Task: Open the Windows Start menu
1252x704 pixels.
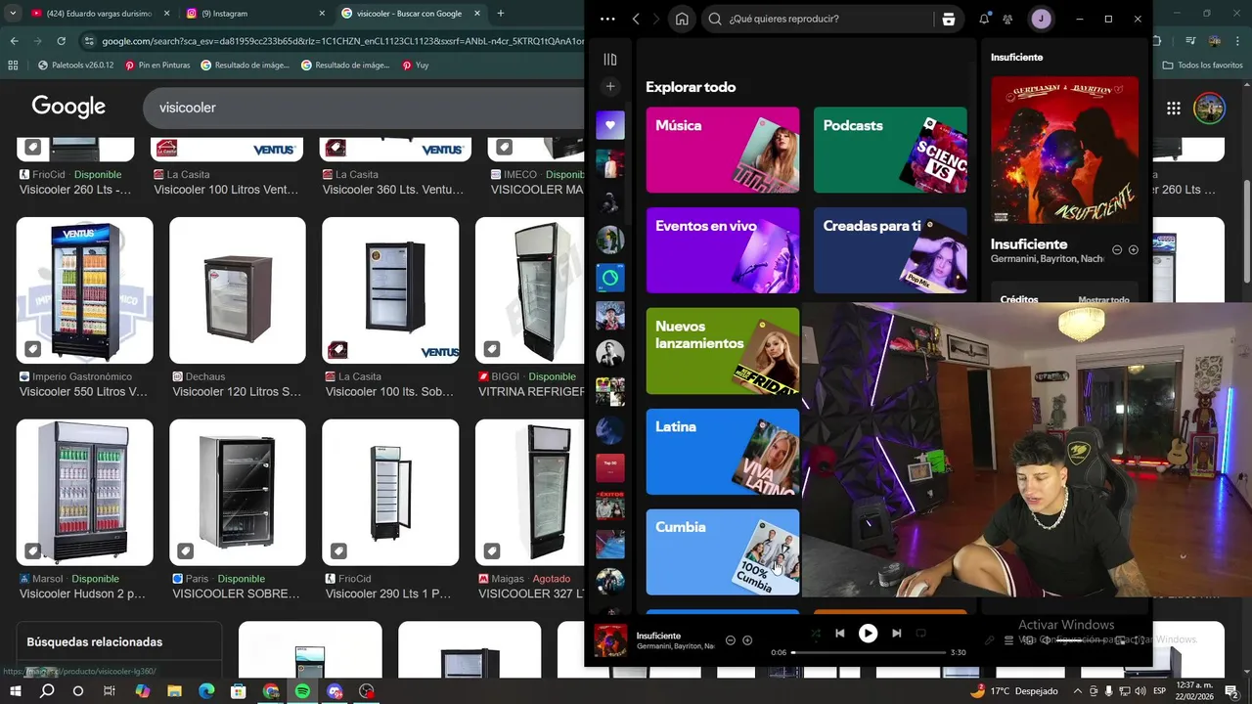Action: (16, 691)
